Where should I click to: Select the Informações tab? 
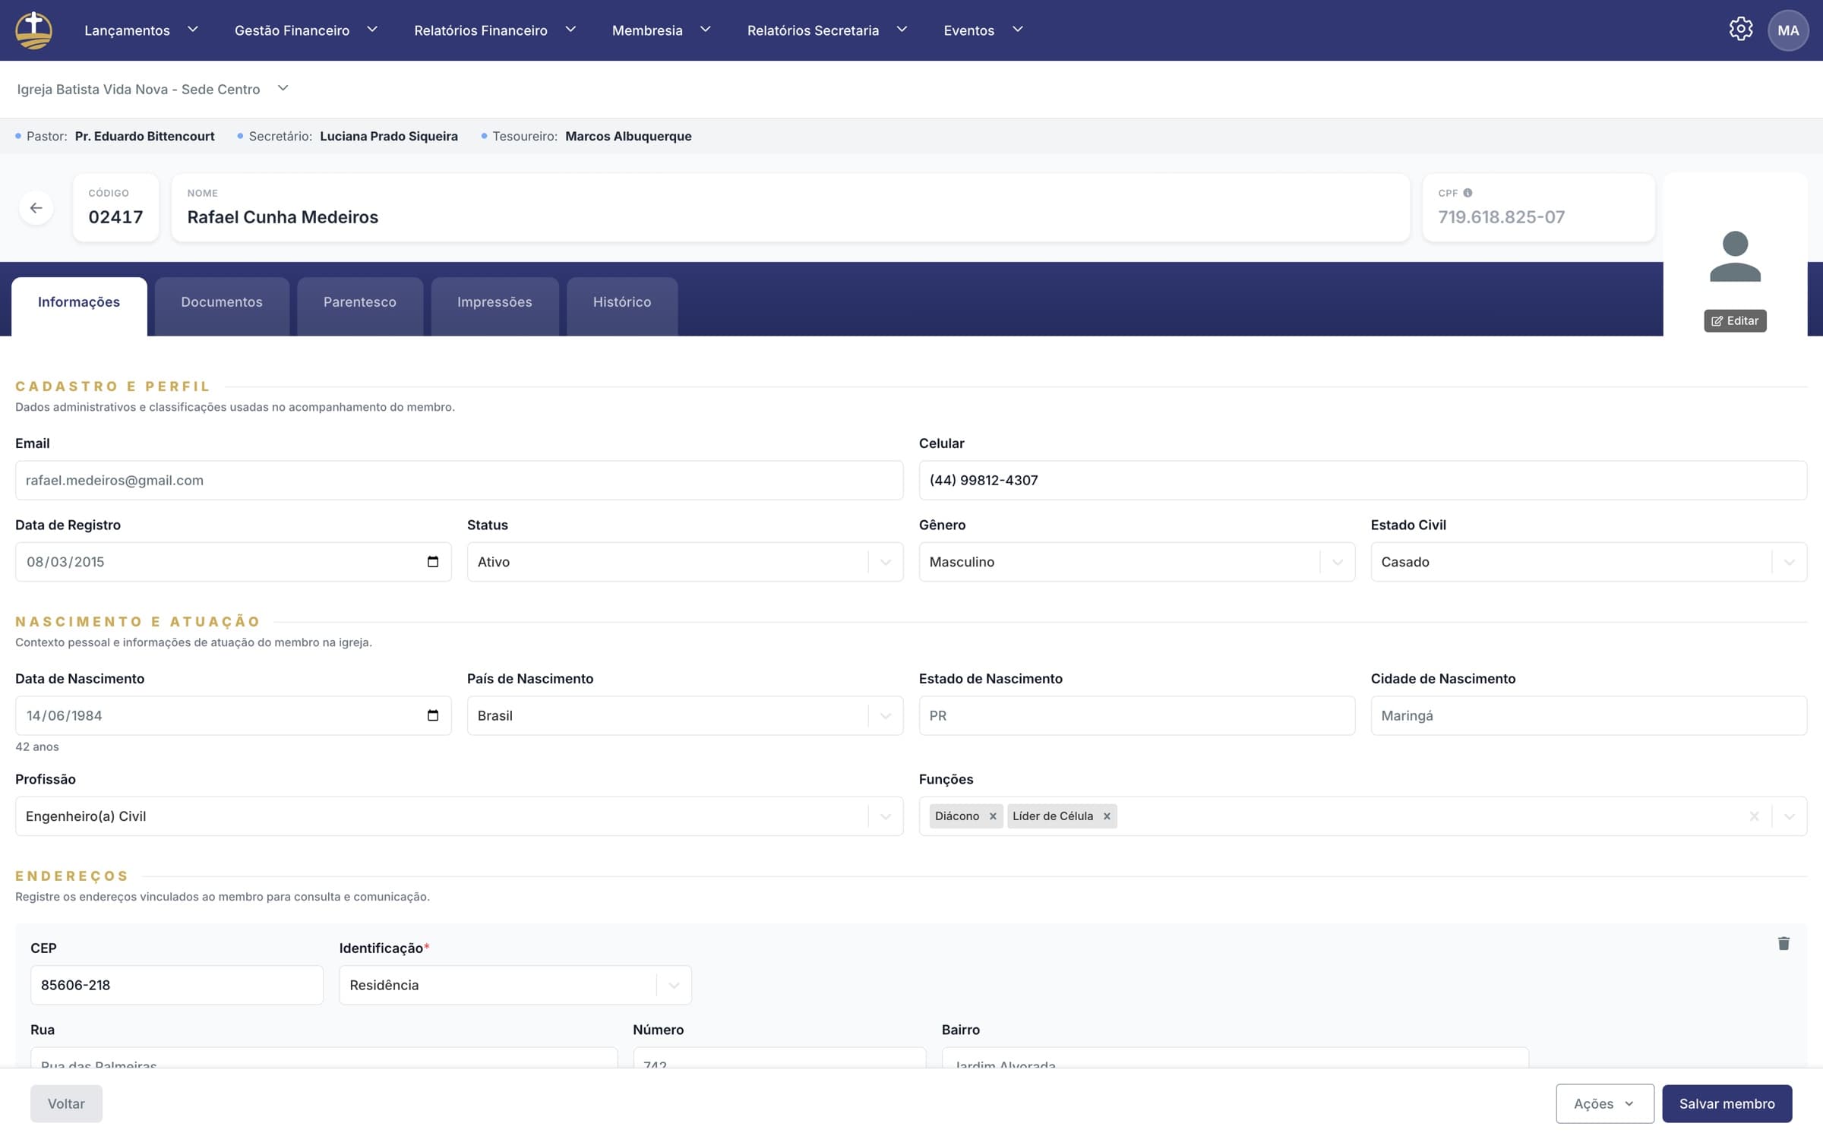coord(79,306)
